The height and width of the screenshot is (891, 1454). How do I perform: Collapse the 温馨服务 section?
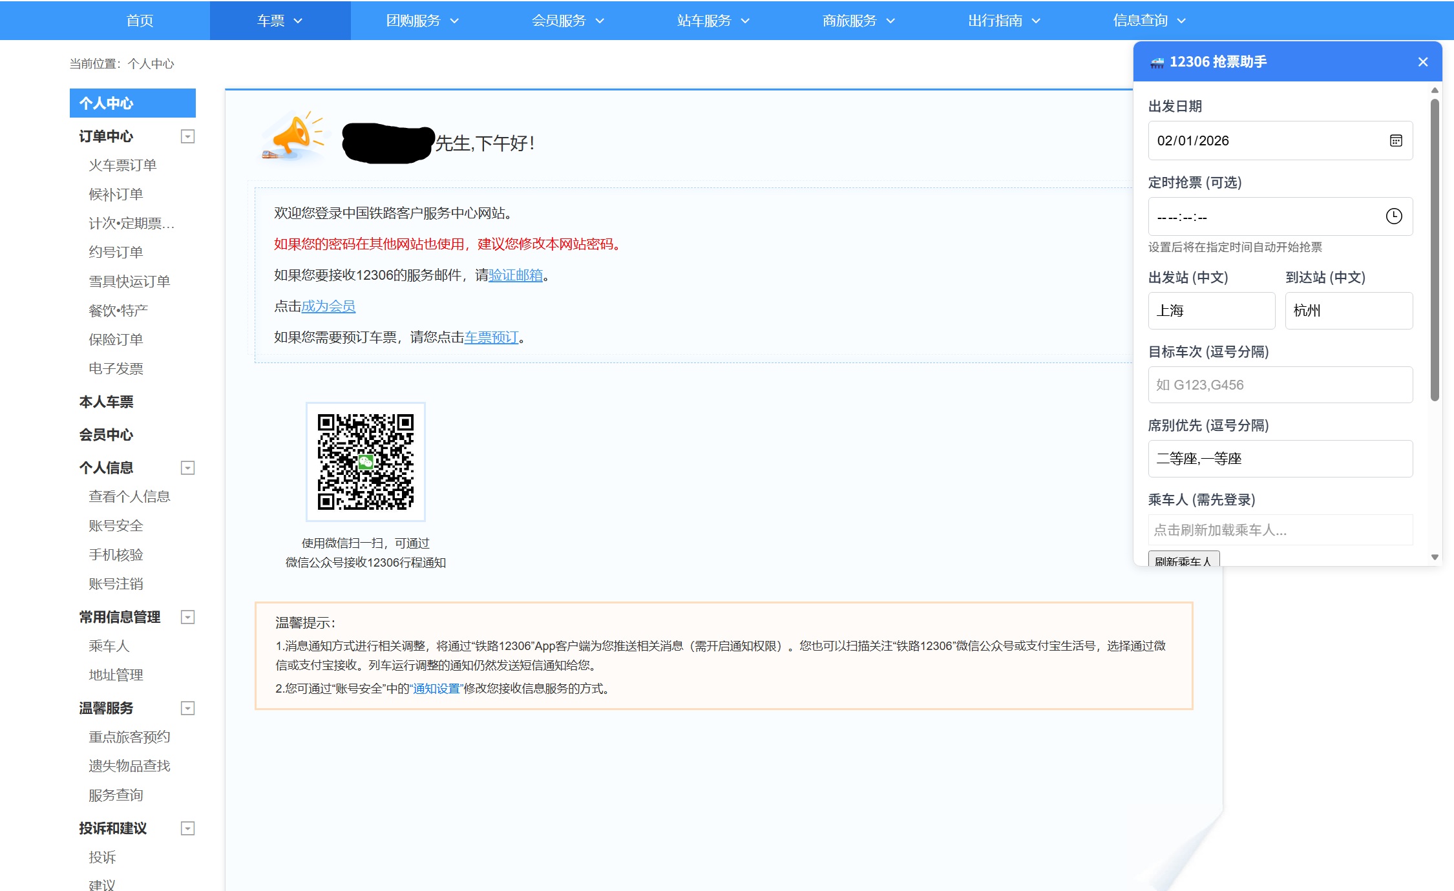[x=187, y=708]
